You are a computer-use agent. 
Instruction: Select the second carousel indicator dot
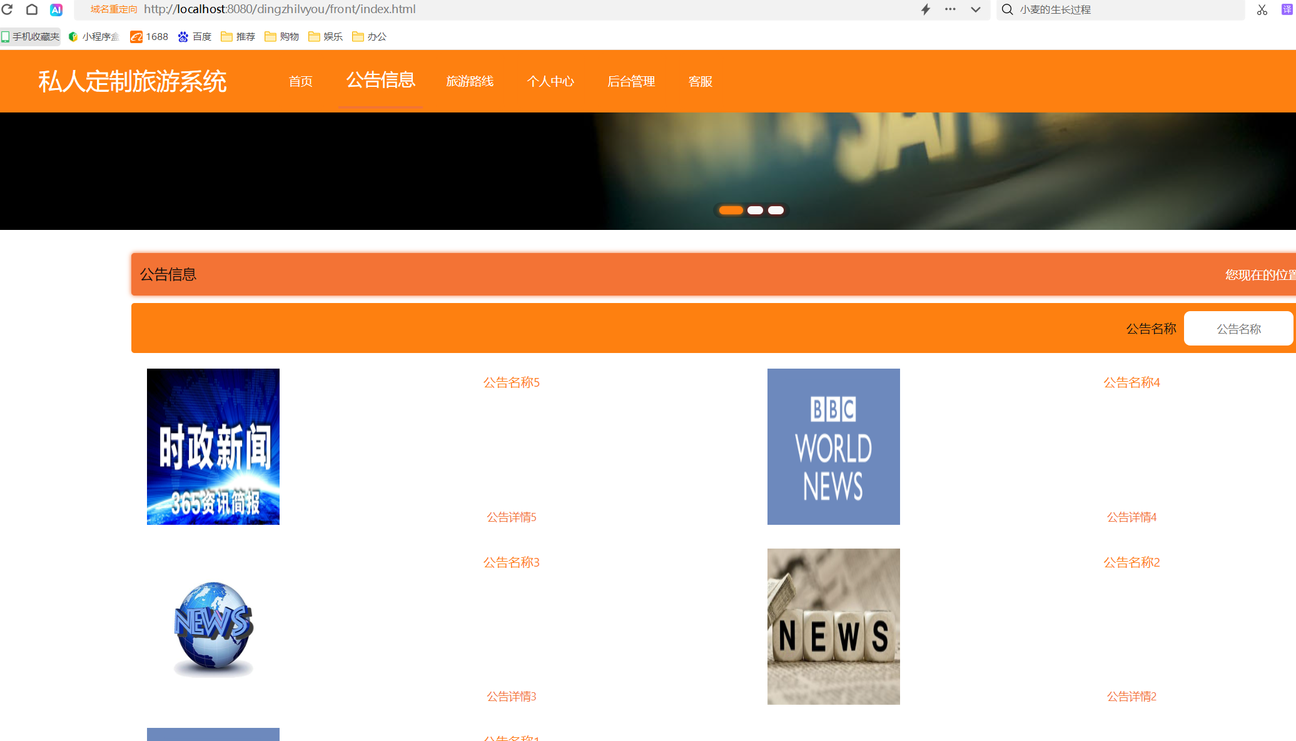tap(755, 211)
